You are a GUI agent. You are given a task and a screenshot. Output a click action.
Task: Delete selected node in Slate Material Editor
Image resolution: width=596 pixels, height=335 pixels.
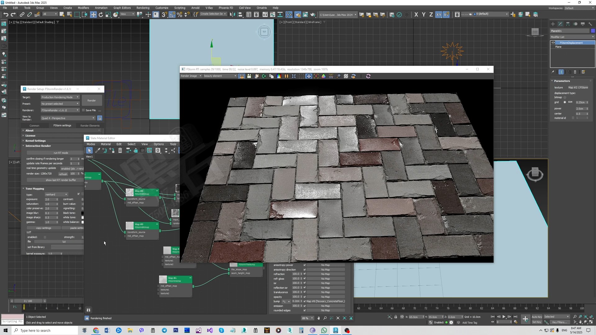coord(120,151)
